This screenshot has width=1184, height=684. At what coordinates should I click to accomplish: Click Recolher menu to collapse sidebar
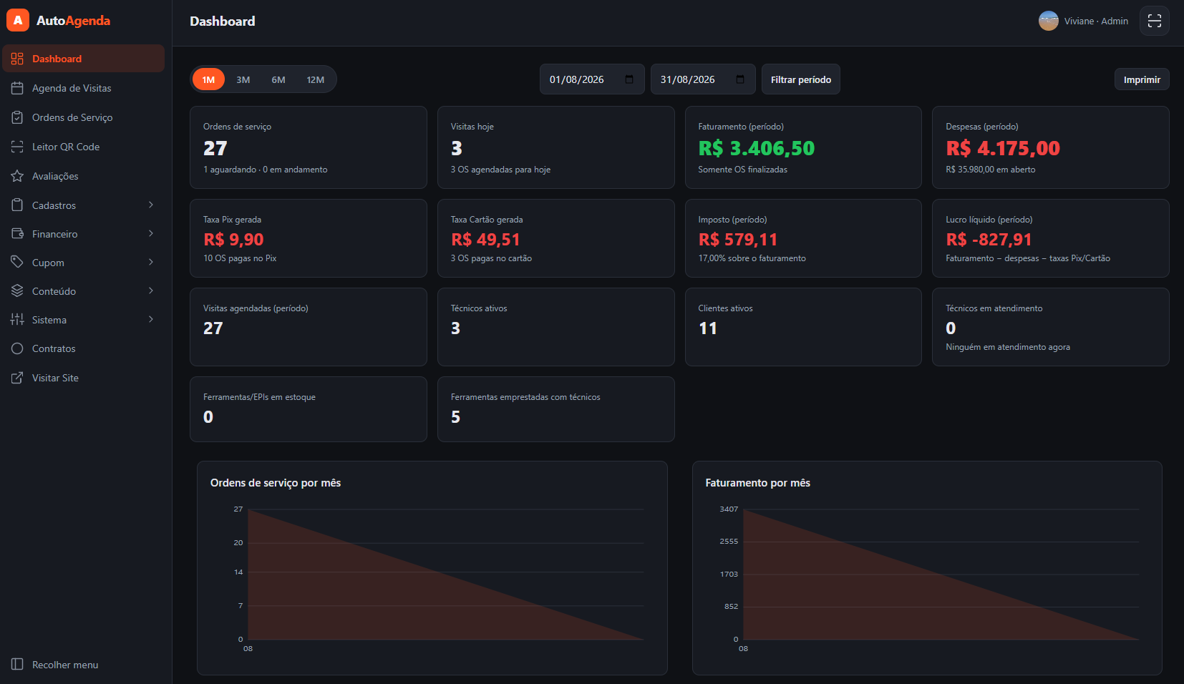(x=84, y=665)
